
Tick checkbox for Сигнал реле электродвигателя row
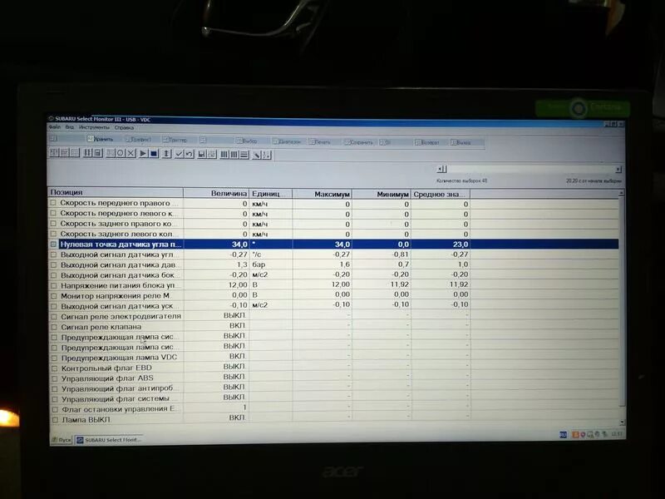click(54, 317)
